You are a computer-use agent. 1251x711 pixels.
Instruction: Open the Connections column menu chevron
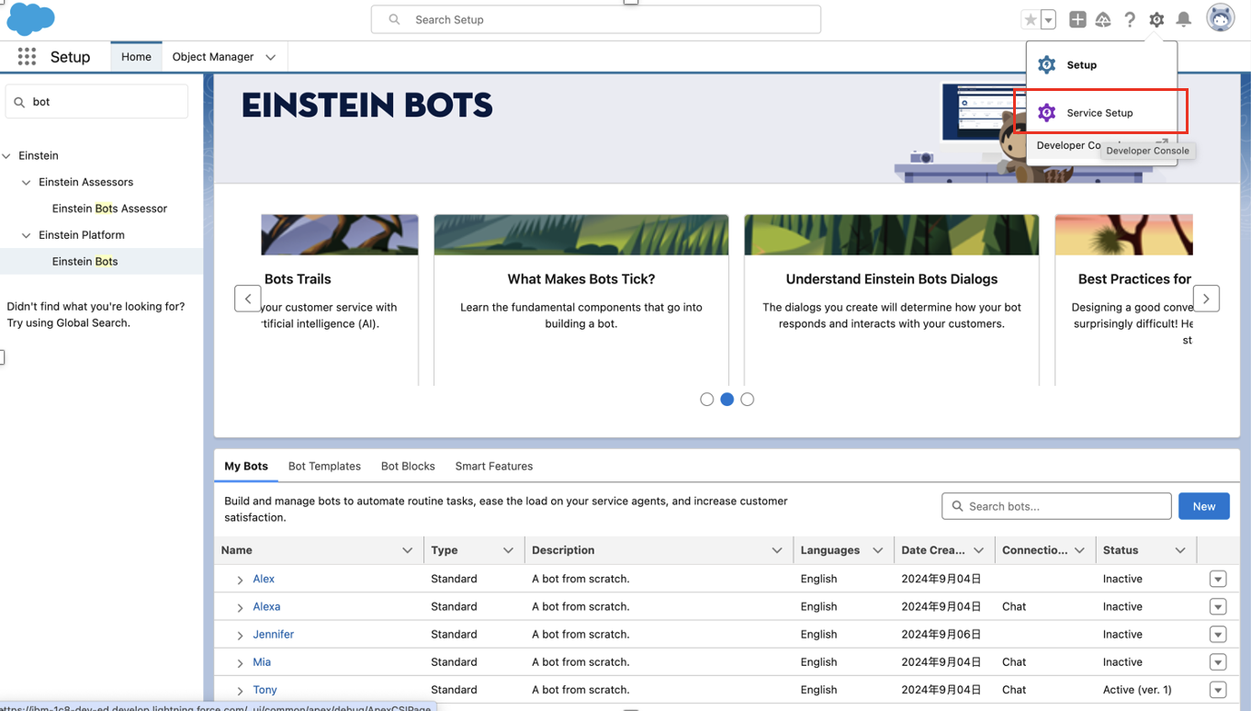tap(1080, 550)
